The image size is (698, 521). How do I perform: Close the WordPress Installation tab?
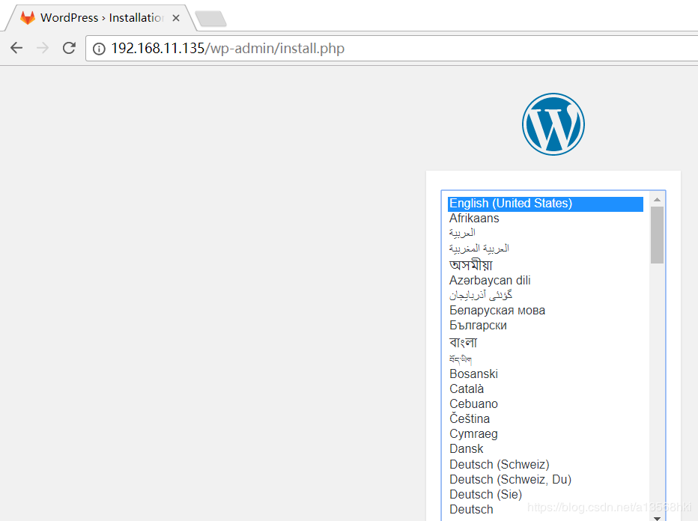pos(176,18)
